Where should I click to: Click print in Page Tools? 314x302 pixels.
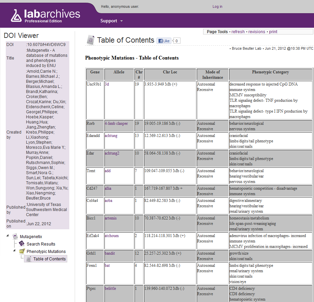(273, 32)
